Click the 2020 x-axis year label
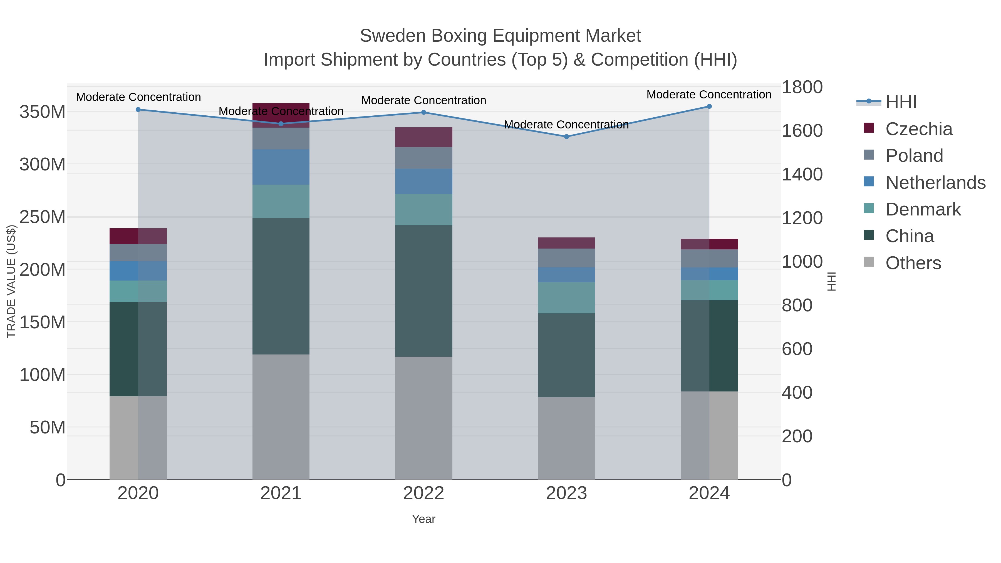Screen dimensions: 1001x563 click(x=138, y=493)
